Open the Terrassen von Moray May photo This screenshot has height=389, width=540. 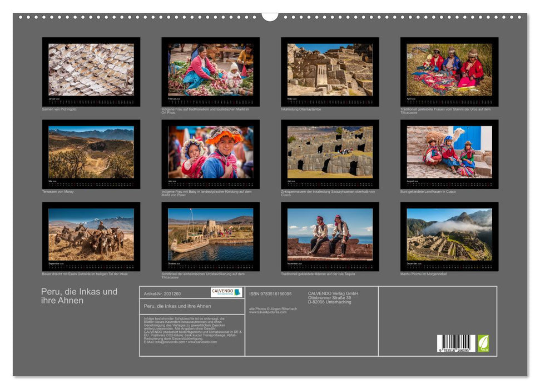91,153
